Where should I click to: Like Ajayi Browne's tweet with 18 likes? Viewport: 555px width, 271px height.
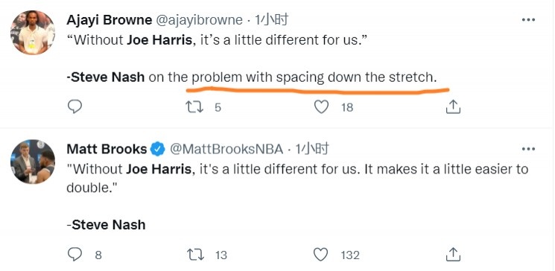pos(321,107)
